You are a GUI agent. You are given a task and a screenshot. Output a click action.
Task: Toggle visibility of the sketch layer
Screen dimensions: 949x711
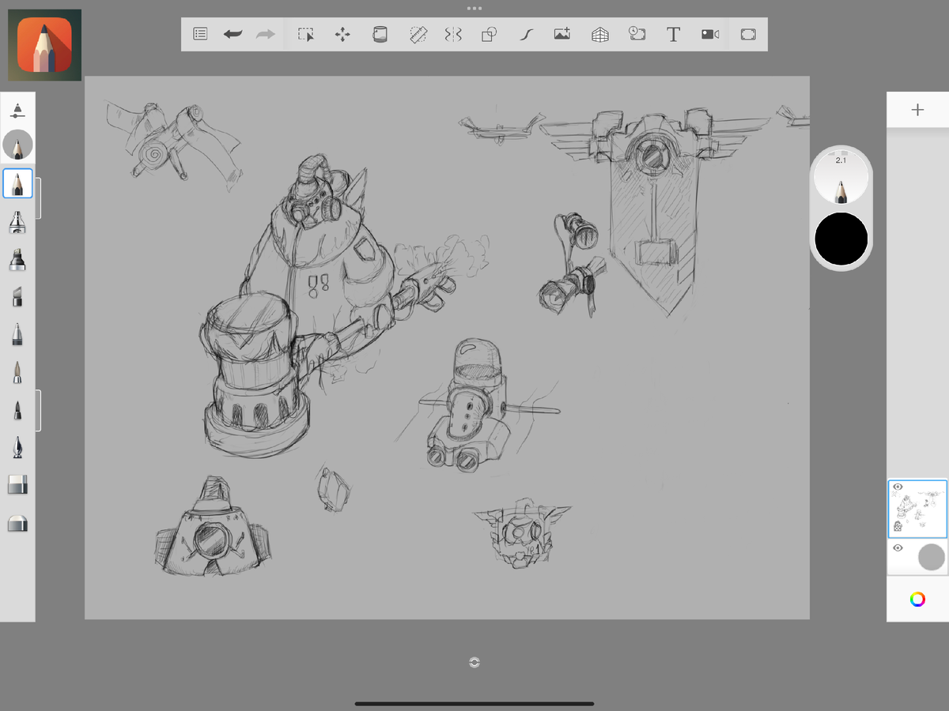click(x=898, y=487)
